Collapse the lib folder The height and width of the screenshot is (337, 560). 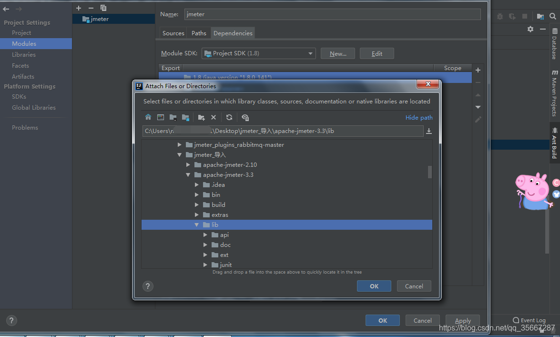pos(197,225)
